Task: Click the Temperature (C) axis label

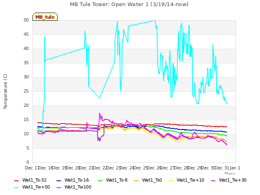Action: [x=5, y=91]
